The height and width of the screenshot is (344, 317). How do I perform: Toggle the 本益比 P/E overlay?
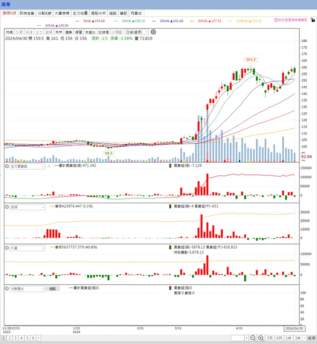click(90, 32)
